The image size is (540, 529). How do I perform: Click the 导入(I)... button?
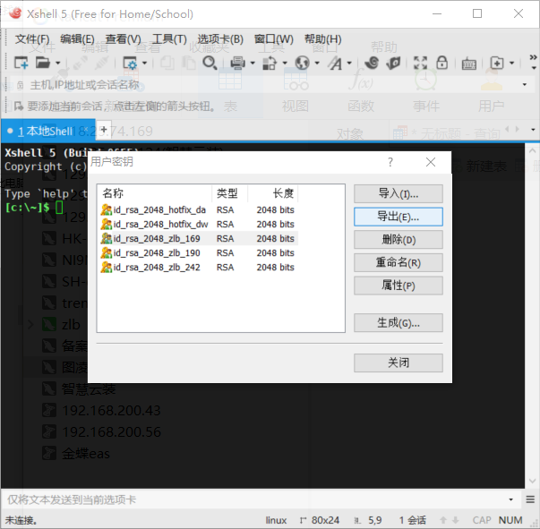coord(398,193)
